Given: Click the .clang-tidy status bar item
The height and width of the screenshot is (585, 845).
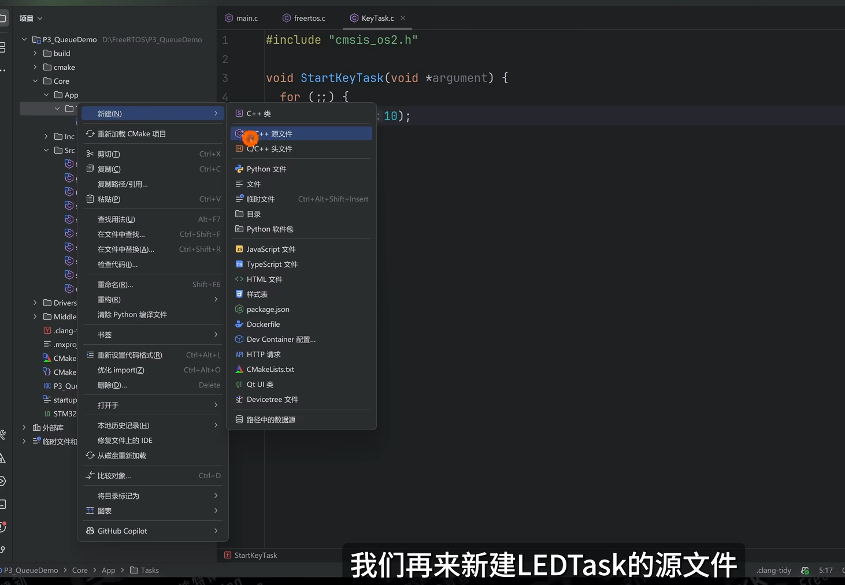Looking at the screenshot, I should click(774, 570).
